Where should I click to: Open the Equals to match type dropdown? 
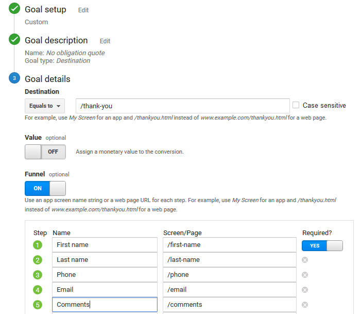[x=45, y=106]
